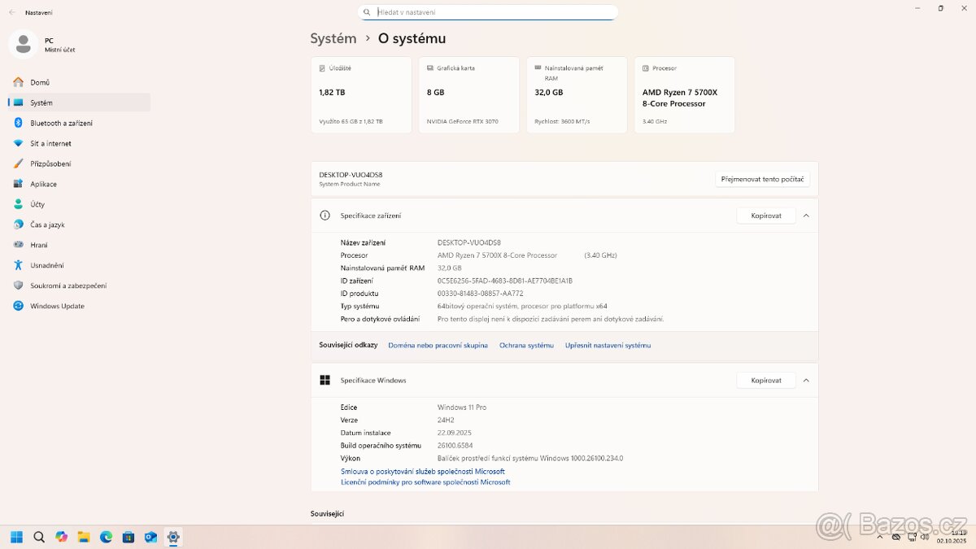Viewport: 976px width, 549px height.
Task: Collapse the Specifikace Windows section
Action: point(805,380)
